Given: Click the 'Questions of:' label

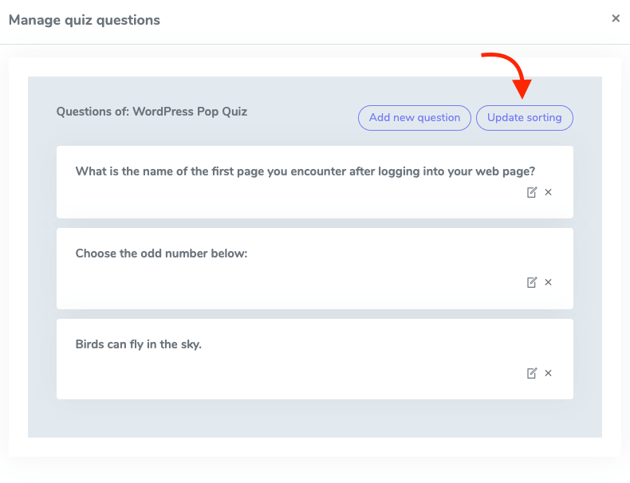Looking at the screenshot, I should [93, 112].
